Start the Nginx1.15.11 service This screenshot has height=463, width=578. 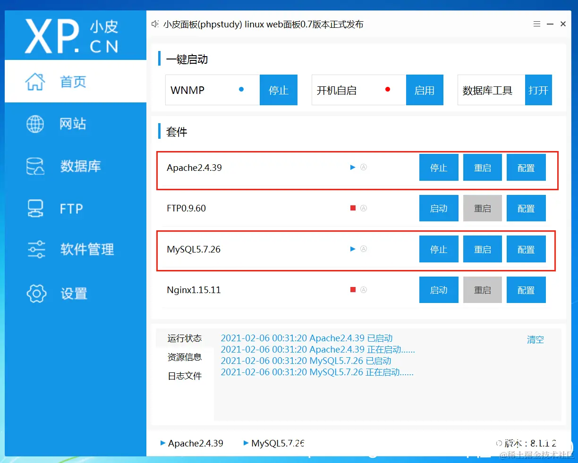(x=438, y=289)
